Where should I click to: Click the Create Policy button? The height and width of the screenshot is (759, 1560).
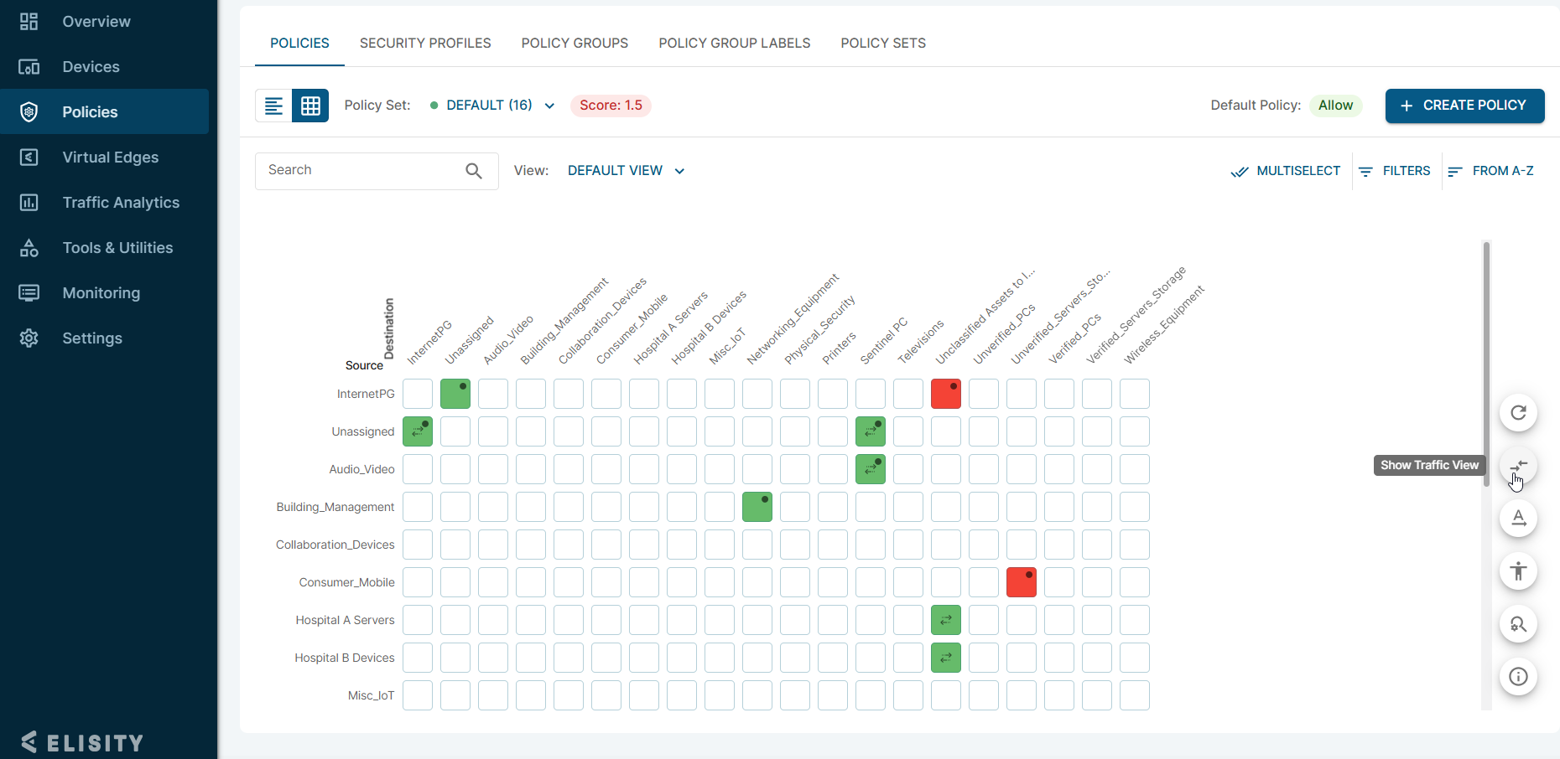(x=1464, y=106)
